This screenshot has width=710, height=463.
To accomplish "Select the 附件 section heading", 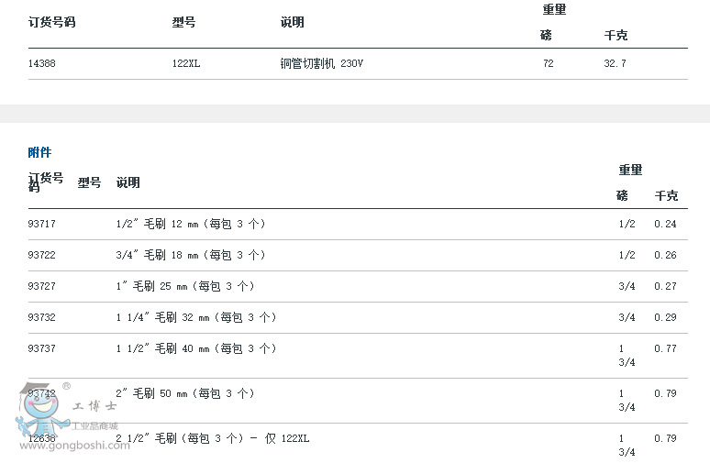I will 39,152.
